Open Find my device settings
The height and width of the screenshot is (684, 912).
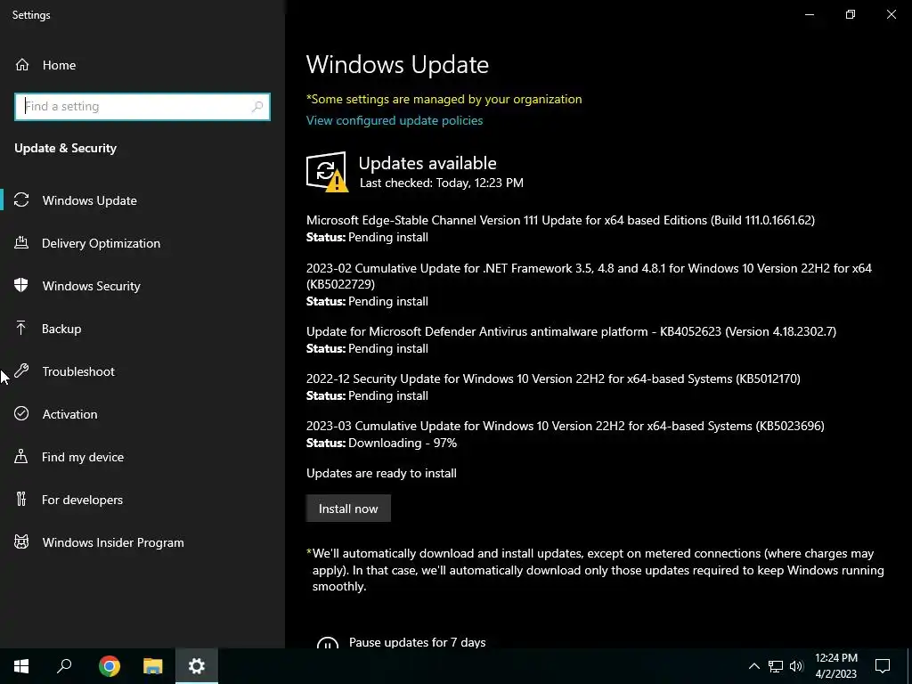coord(142,457)
